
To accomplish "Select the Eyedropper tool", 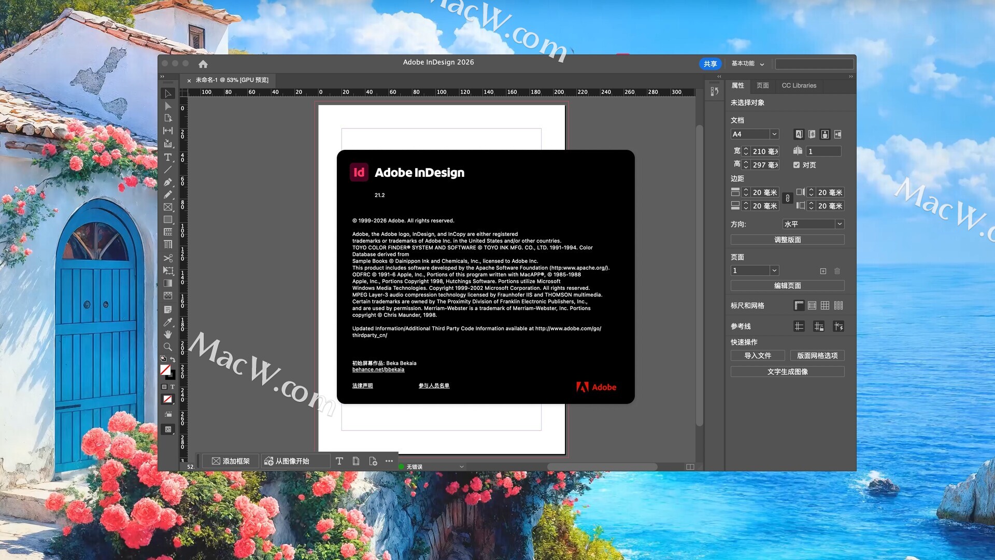I will pos(168,322).
